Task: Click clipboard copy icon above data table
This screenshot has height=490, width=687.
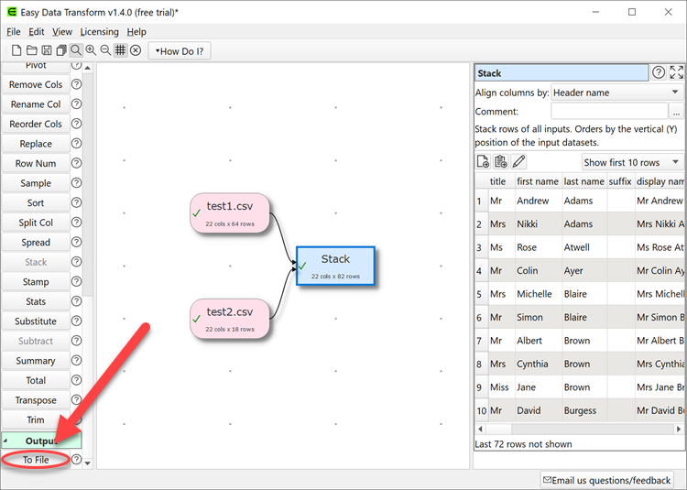Action: 501,162
